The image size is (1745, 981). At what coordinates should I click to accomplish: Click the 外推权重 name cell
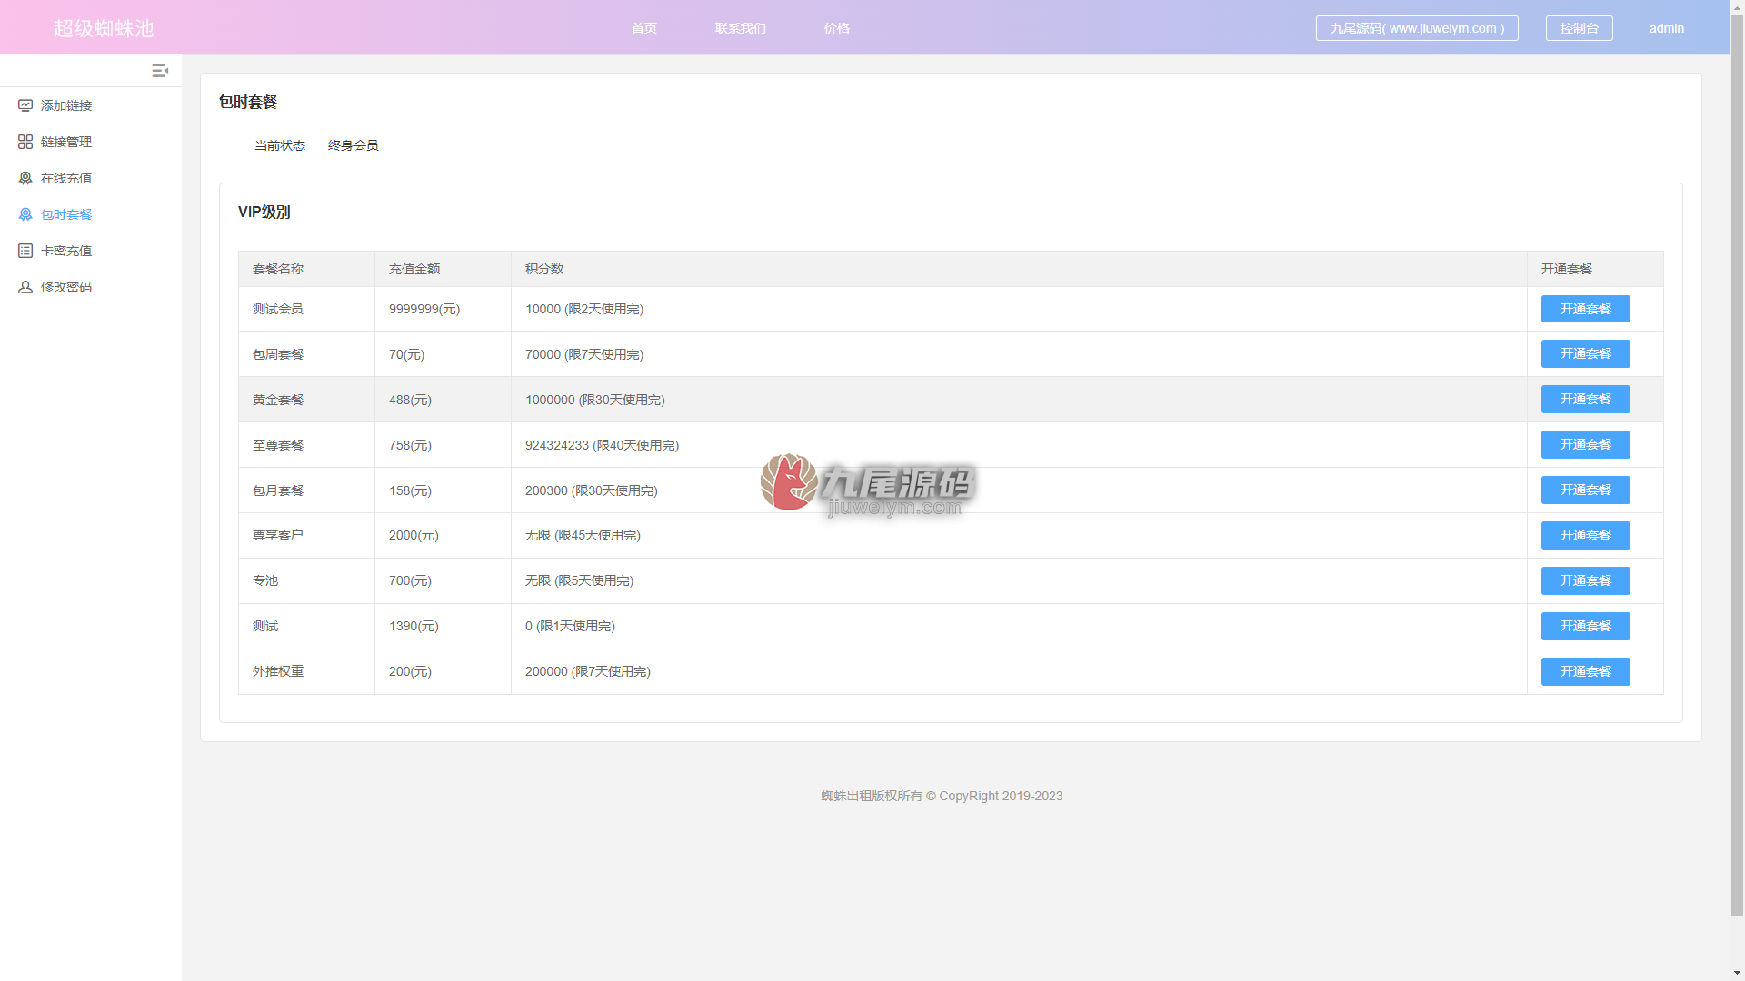306,672
